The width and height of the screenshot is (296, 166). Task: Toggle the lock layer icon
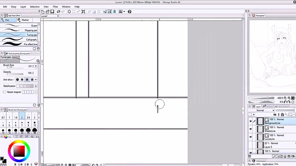pyautogui.click(x=283, y=115)
